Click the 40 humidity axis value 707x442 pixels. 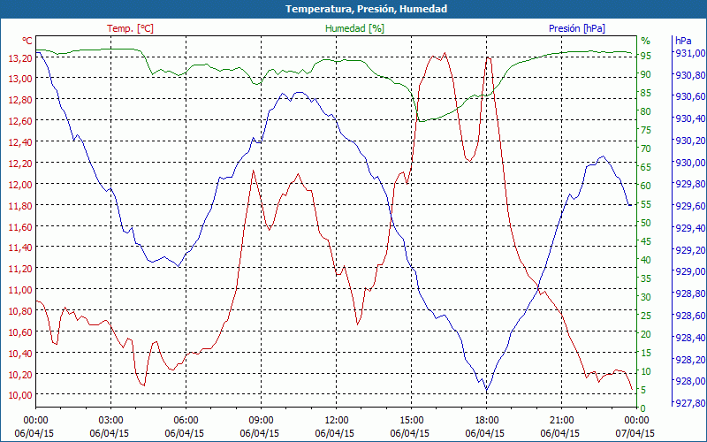point(646,259)
